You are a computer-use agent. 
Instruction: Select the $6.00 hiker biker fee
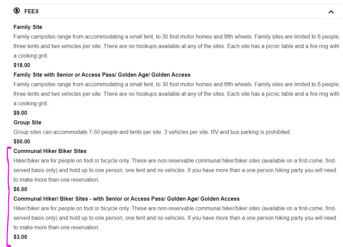[20, 189]
